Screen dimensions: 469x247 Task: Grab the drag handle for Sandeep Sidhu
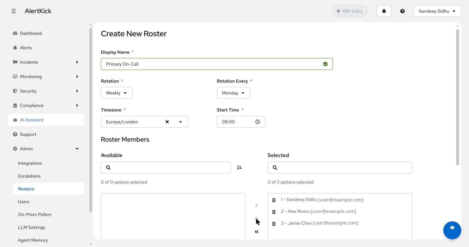pyautogui.click(x=274, y=200)
